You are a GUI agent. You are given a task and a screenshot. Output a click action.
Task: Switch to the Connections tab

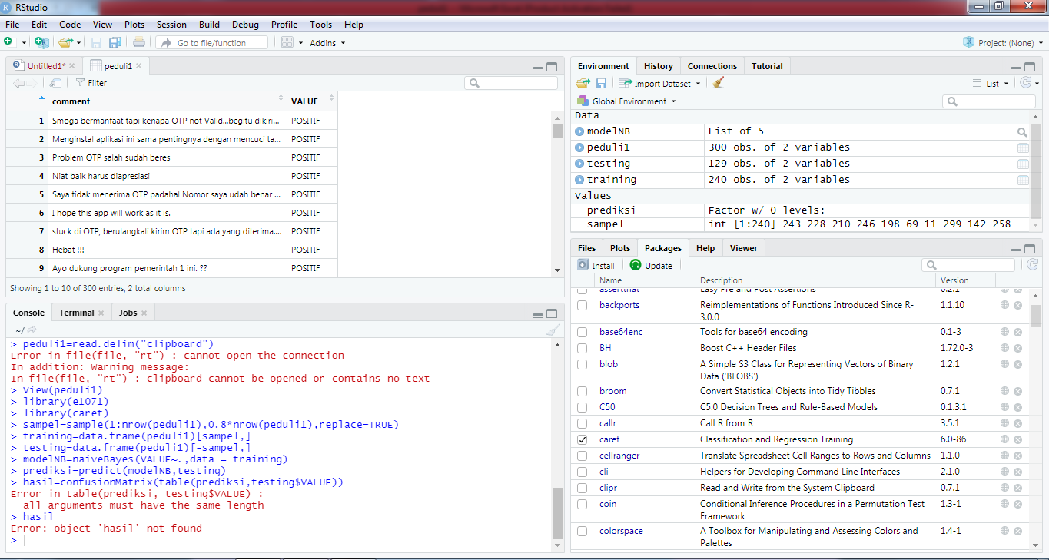coord(712,66)
